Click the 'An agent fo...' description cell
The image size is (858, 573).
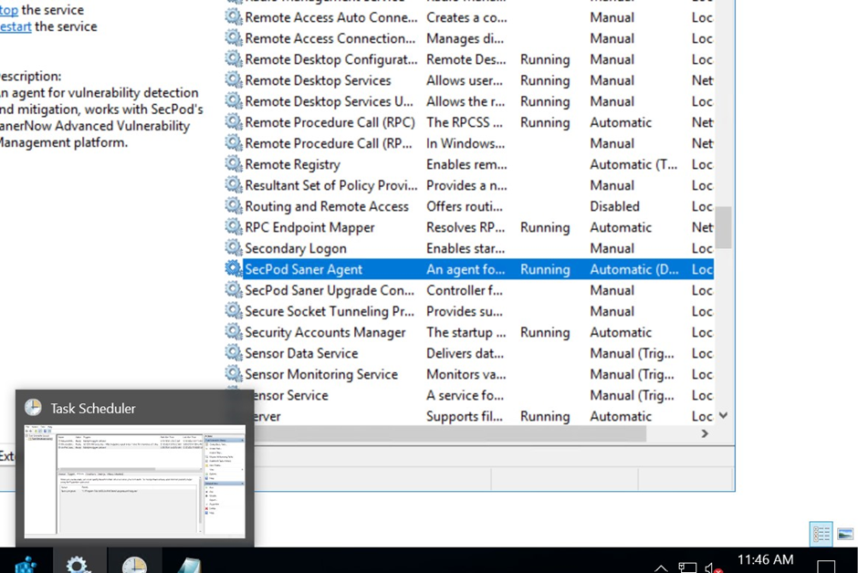[x=466, y=269]
